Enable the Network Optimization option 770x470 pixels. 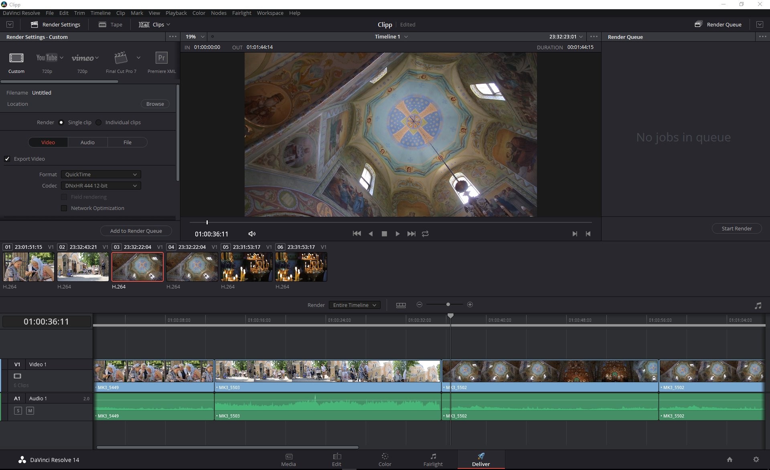coord(64,208)
